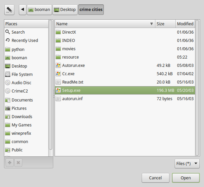204x187 pixels.
Task: Click the 540.2 kB size of Cc.exe
Action: pyautogui.click(x=165, y=74)
